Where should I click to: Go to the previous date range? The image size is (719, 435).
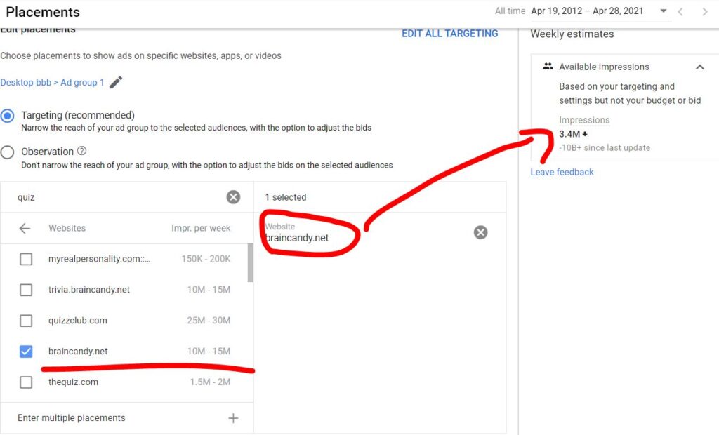click(x=681, y=12)
